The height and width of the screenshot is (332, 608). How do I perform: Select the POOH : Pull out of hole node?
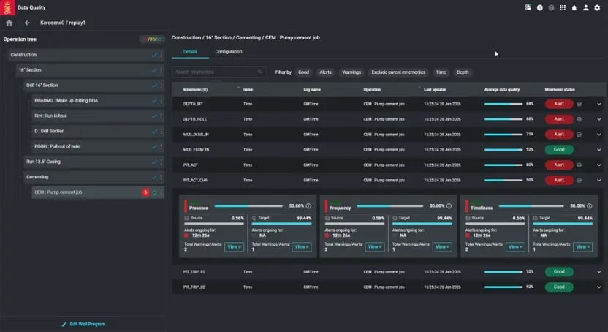coord(98,146)
